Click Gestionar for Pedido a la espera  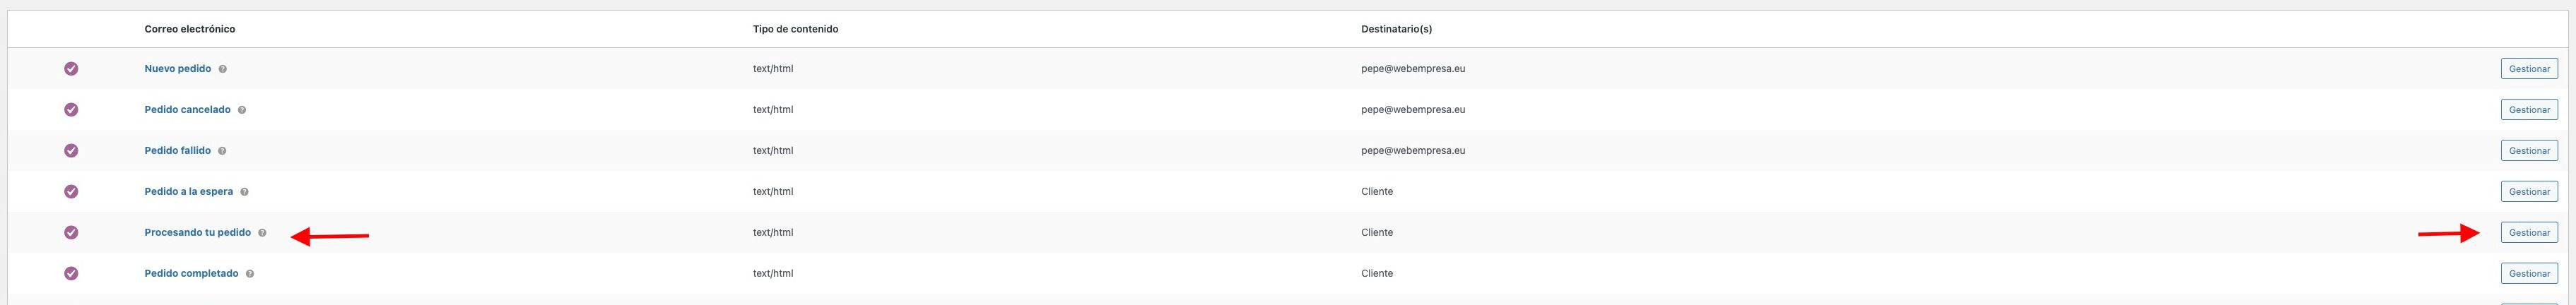[2529, 192]
